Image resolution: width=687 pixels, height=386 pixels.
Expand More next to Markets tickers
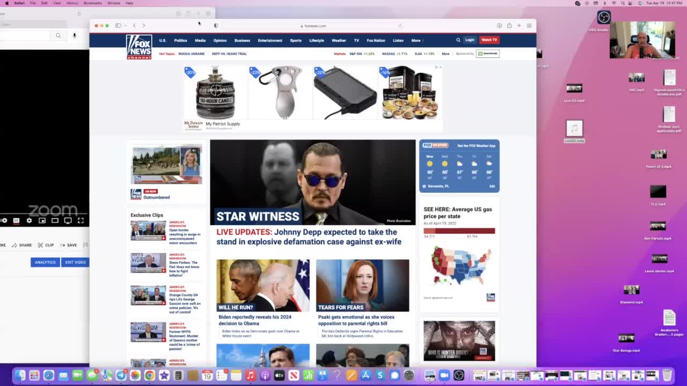(445, 54)
